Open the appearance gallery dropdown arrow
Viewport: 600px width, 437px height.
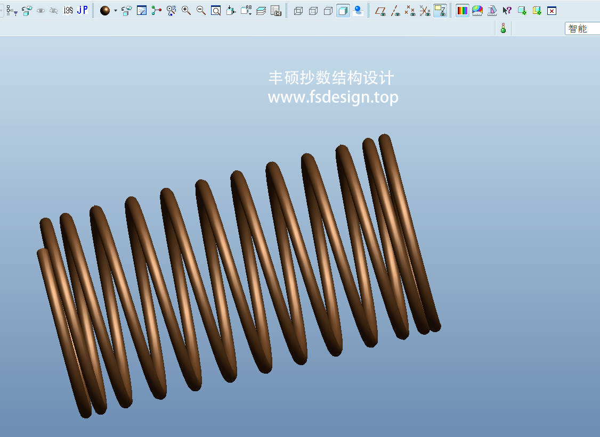tap(115, 10)
